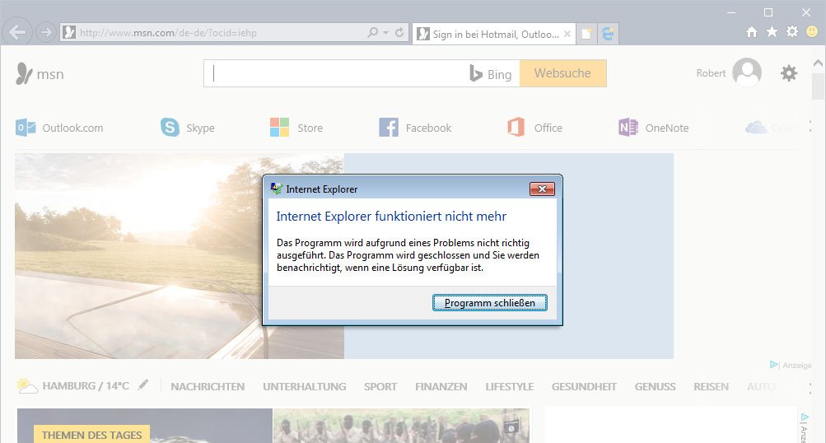Open the LIFESTYLE menu item
Viewport: 826px width, 443px height.
[x=510, y=387]
